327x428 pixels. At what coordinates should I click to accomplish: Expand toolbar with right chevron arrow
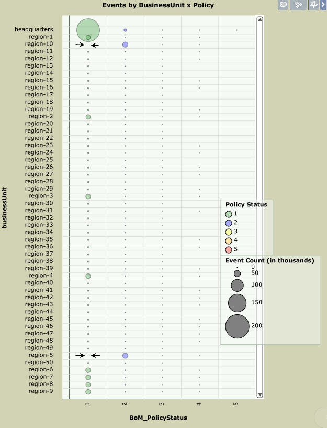tap(323, 5)
